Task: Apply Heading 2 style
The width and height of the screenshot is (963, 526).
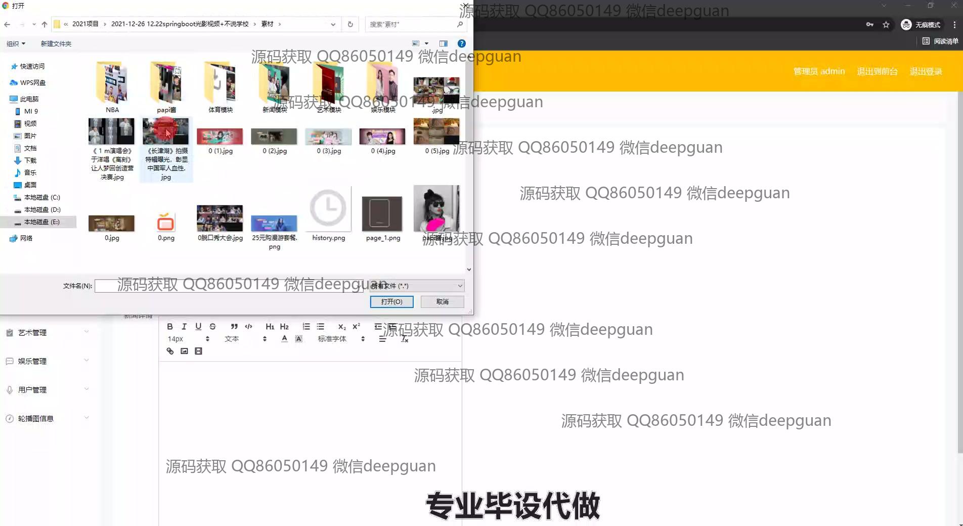Action: pyautogui.click(x=284, y=326)
